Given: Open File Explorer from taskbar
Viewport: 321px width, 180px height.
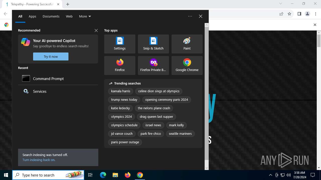Looking at the screenshot, I should coord(115,175).
